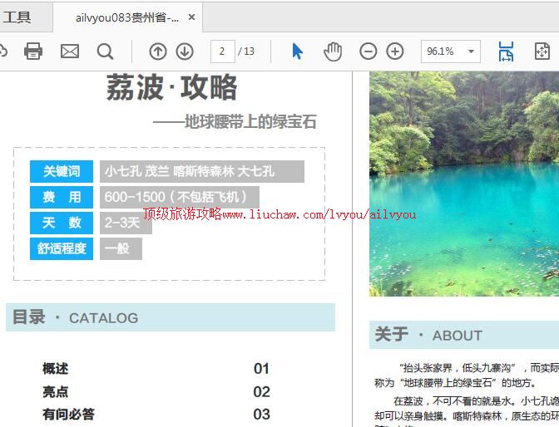The image size is (559, 427).
Task: Zoom in using the plus icon
Action: click(395, 52)
